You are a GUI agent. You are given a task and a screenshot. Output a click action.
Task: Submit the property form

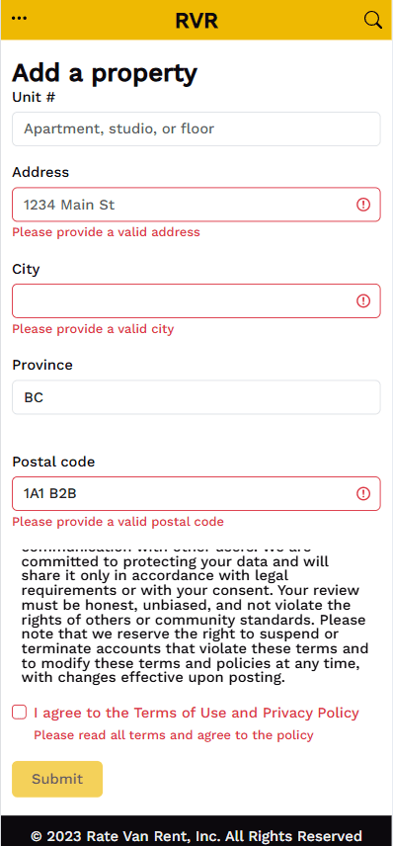[57, 779]
